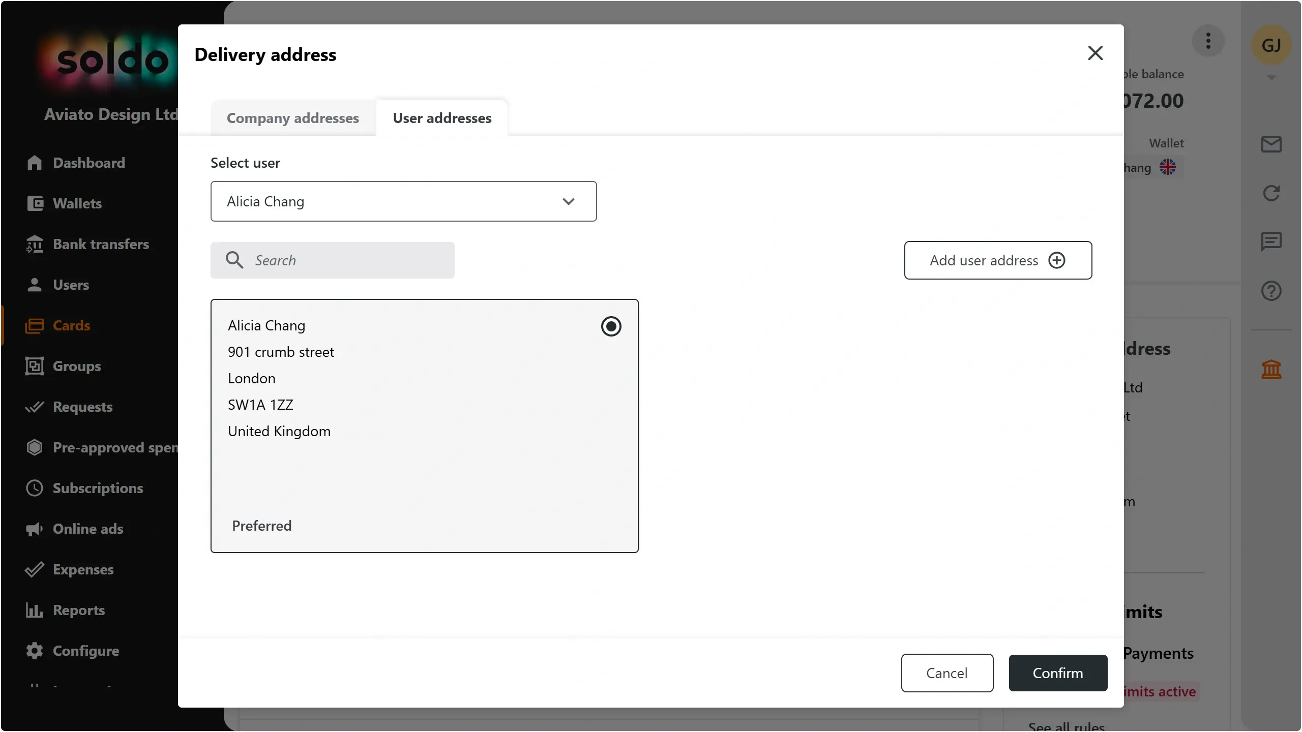Image resolution: width=1302 pixels, height=732 pixels.
Task: Open Reports from the sidebar
Action: [78, 610]
